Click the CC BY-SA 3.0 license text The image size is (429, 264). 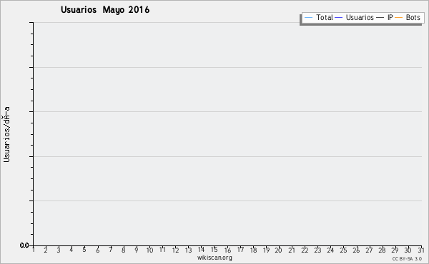tap(407, 258)
